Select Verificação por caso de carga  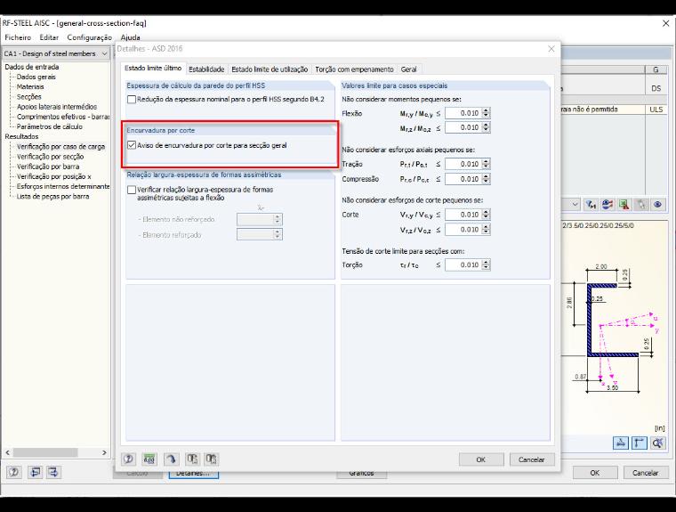coord(60,146)
